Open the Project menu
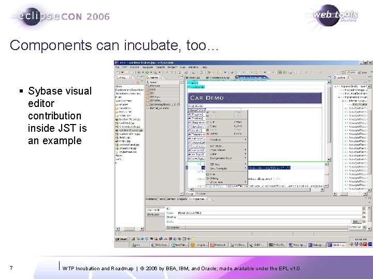The width and height of the screenshot is (373, 279). [x=173, y=67]
